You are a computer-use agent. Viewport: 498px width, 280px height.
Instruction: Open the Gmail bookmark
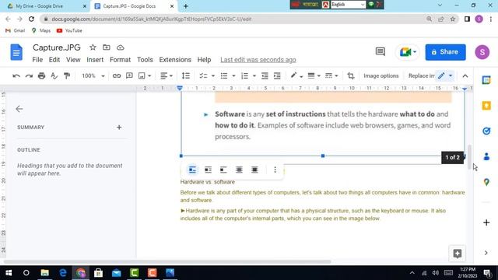pyautogui.click(x=16, y=30)
